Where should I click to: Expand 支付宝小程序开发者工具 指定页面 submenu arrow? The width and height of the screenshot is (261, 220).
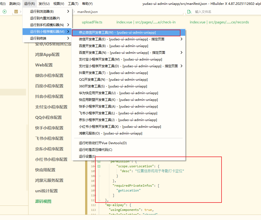click(182, 66)
